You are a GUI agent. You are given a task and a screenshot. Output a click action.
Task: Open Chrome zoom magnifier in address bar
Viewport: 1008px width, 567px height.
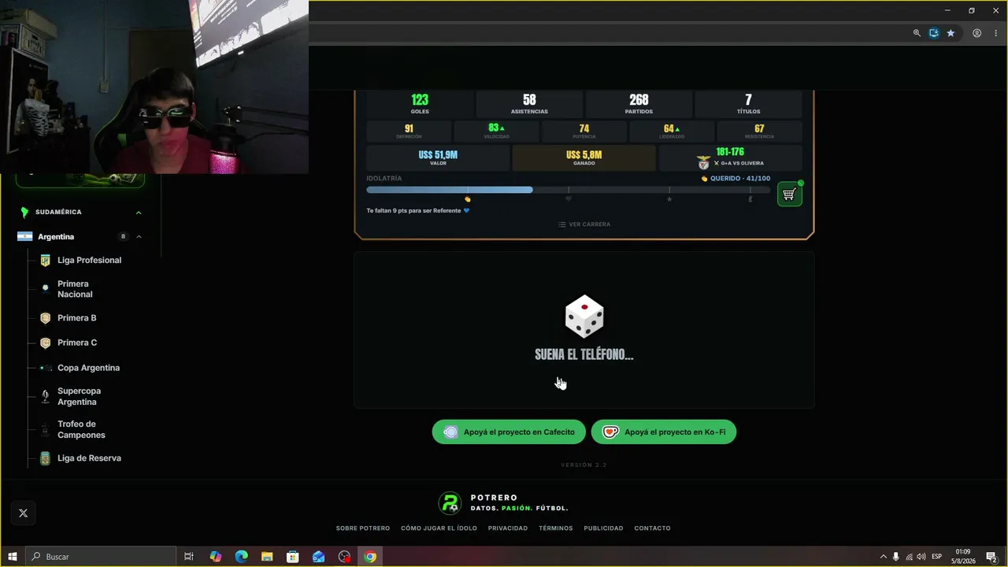(917, 33)
